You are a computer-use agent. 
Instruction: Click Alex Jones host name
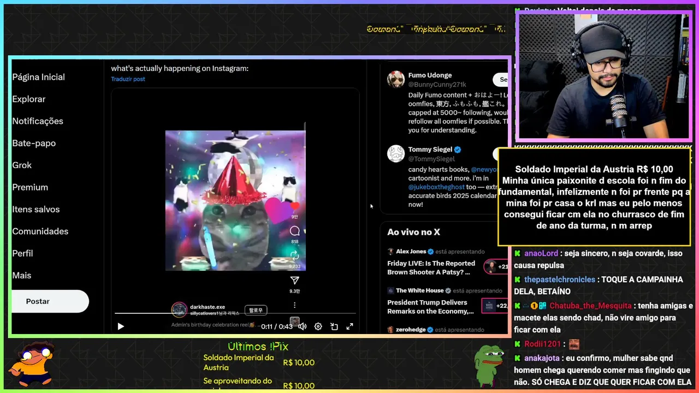tap(411, 252)
